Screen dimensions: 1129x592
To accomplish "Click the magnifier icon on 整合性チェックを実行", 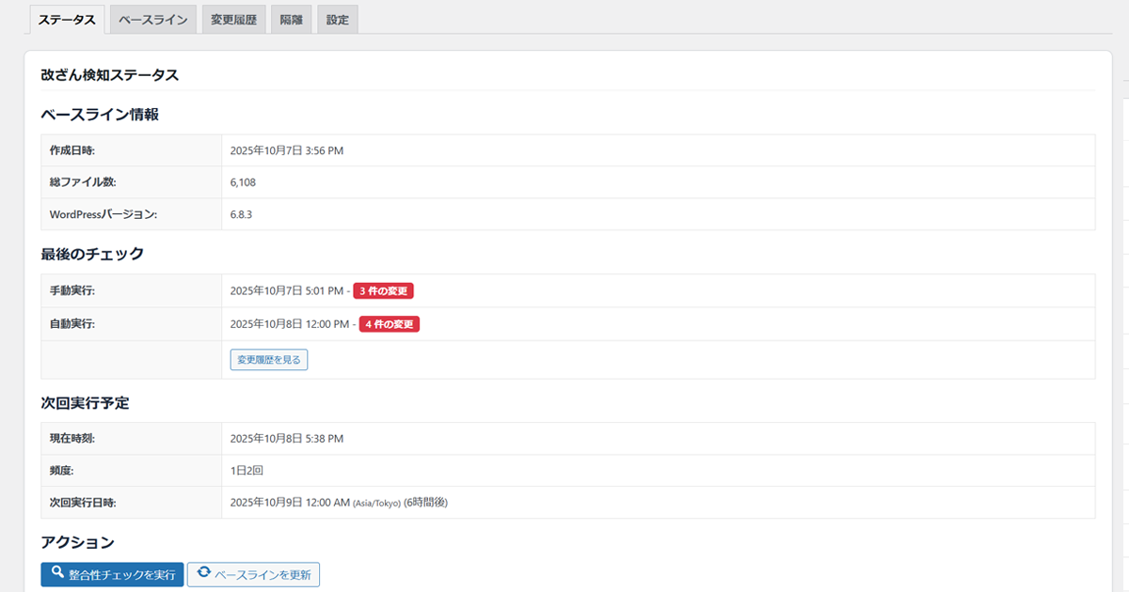I will [x=57, y=573].
